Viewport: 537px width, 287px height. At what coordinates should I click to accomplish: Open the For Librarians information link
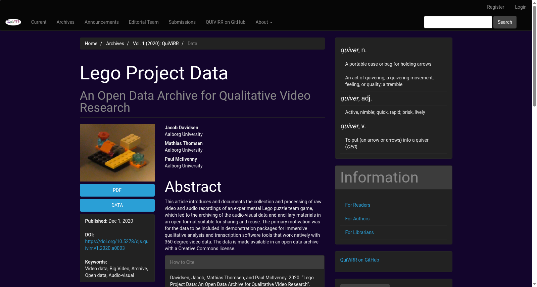point(359,232)
